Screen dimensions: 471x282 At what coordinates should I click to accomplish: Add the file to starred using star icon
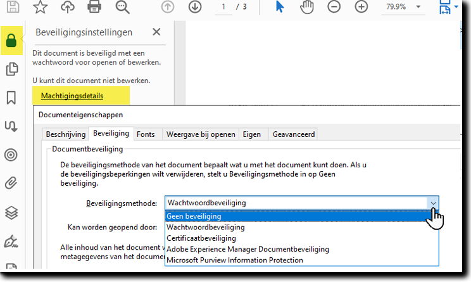[40, 6]
